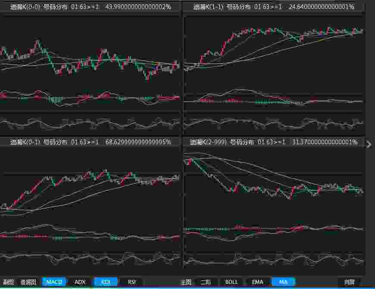This screenshot has width=375, height=289.
Task: Click the MACD histogram under 遗漏K(0-1)
Action: [91, 236]
